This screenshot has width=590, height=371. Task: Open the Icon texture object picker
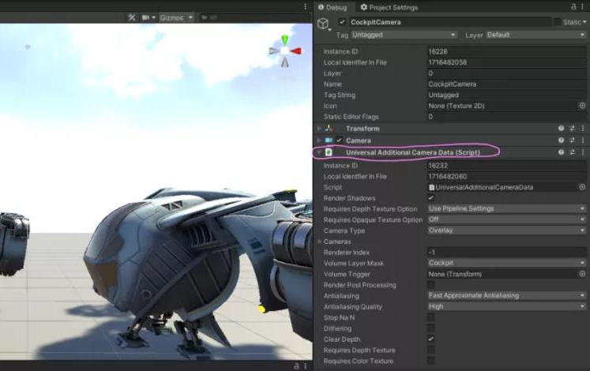coord(582,106)
